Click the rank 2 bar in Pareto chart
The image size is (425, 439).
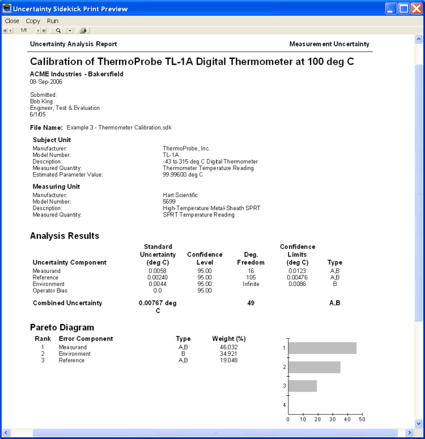pos(314,367)
